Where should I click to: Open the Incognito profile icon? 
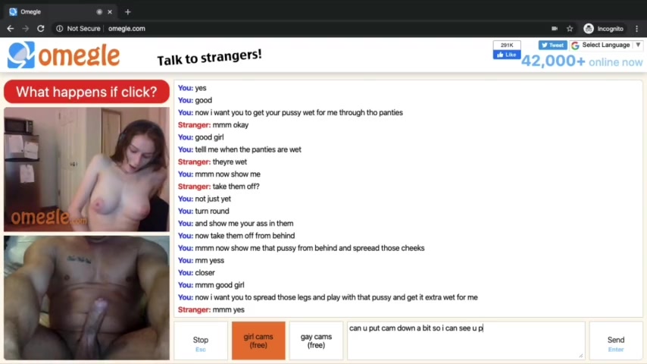589,29
